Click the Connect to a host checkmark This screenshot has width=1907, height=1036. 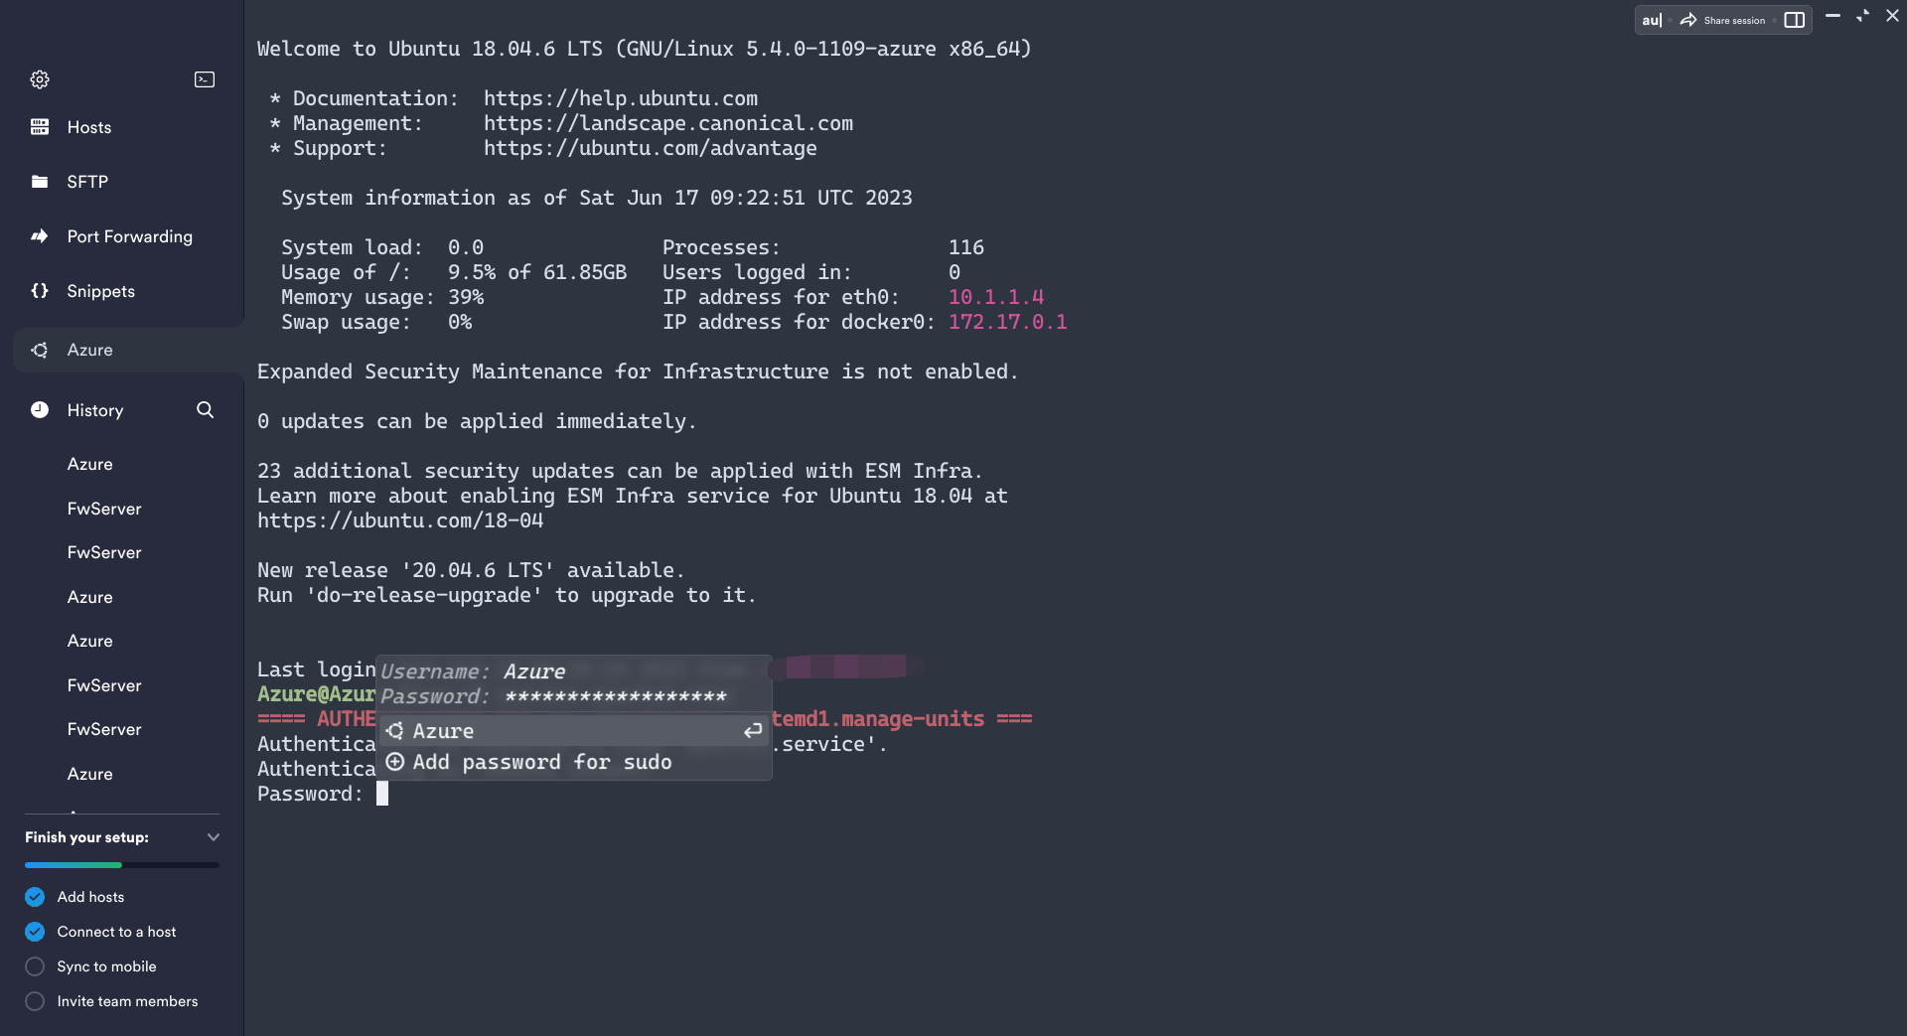(x=35, y=932)
